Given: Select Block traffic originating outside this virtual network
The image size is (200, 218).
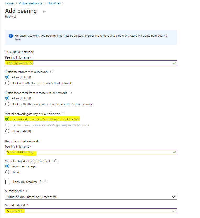Looking at the screenshot, I should (8, 104).
